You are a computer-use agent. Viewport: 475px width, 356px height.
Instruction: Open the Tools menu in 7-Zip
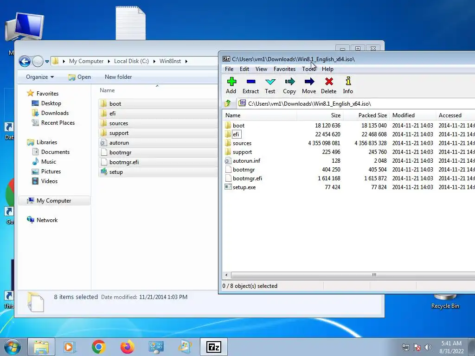(308, 69)
